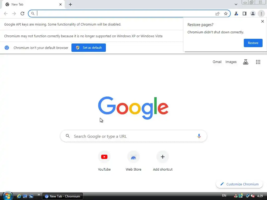Go forward with the forward arrow

click(14, 14)
